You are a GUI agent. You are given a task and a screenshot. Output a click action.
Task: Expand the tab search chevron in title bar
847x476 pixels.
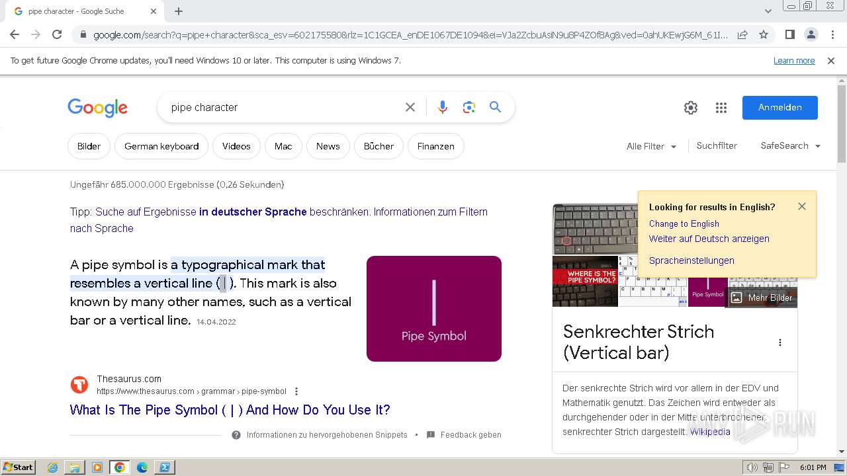[x=768, y=11]
